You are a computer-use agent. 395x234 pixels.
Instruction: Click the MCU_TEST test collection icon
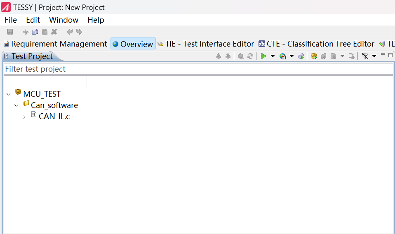[18, 92]
